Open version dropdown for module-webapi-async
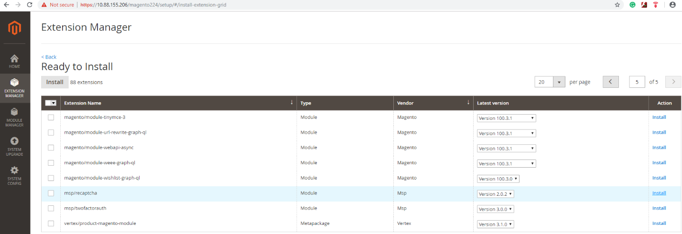 pos(506,149)
